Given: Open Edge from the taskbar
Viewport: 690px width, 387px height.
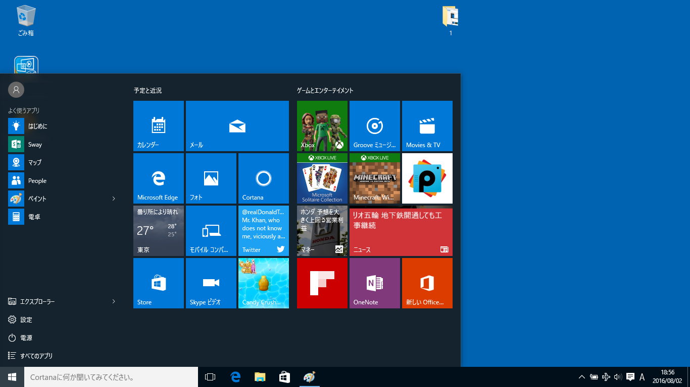Looking at the screenshot, I should coord(235,377).
